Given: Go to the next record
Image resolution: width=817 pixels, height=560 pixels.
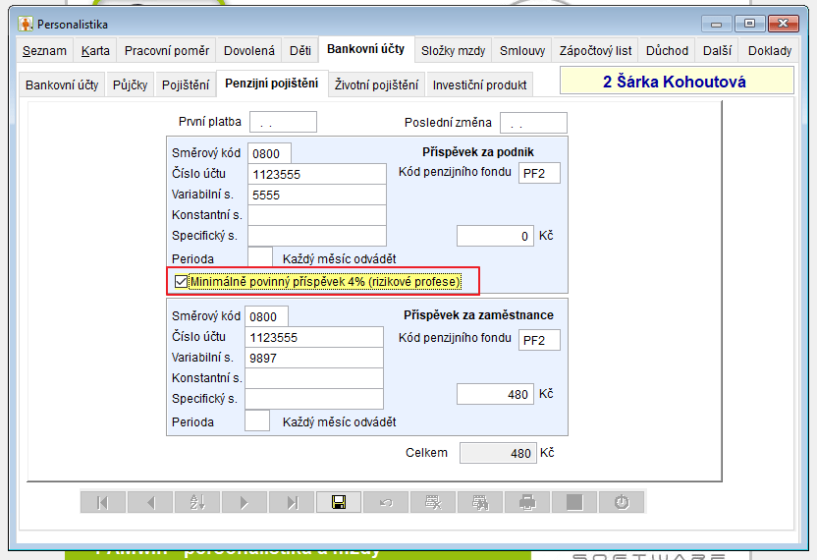Looking at the screenshot, I should 245,502.
